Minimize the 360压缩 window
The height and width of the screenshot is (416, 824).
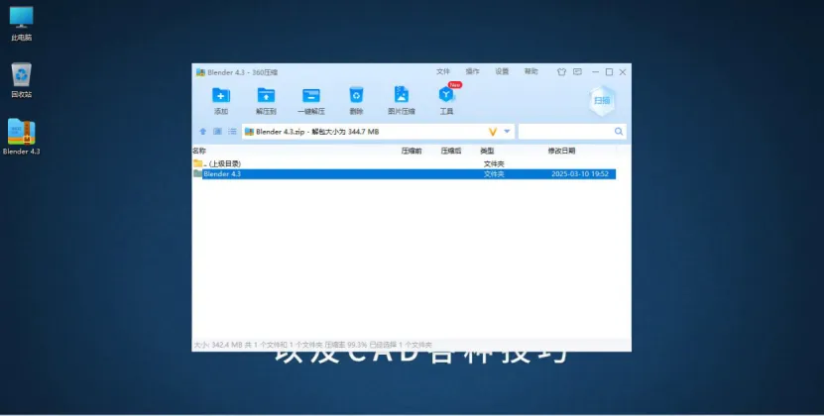tap(595, 72)
